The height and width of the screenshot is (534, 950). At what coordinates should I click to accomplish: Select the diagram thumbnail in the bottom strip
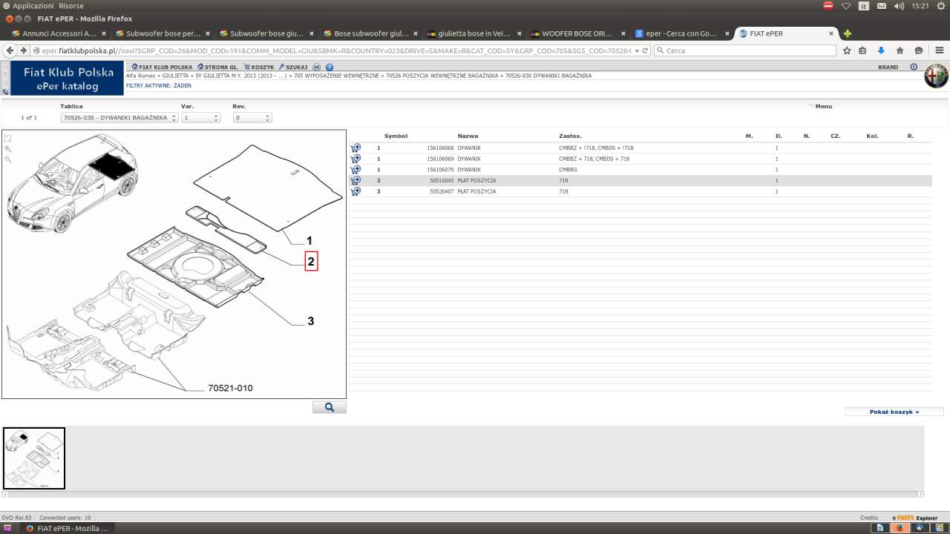(x=34, y=458)
